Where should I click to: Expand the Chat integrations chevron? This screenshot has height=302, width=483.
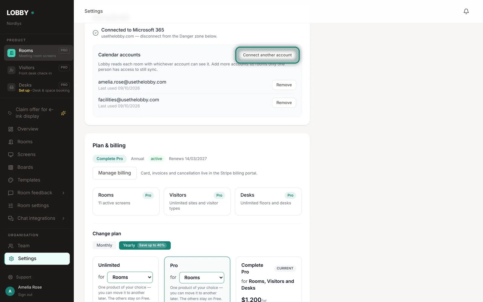[x=63, y=218]
